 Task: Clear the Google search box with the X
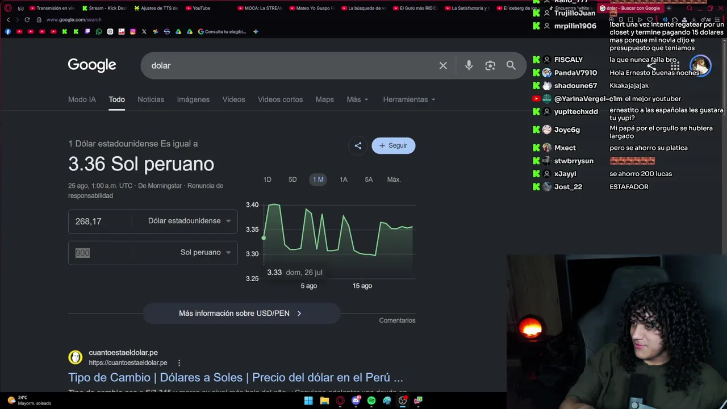[x=443, y=65]
